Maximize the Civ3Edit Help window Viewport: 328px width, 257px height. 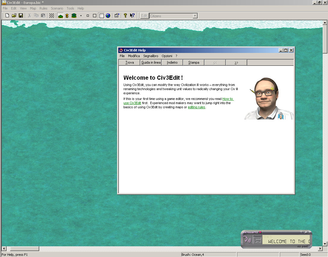[x=286, y=50]
